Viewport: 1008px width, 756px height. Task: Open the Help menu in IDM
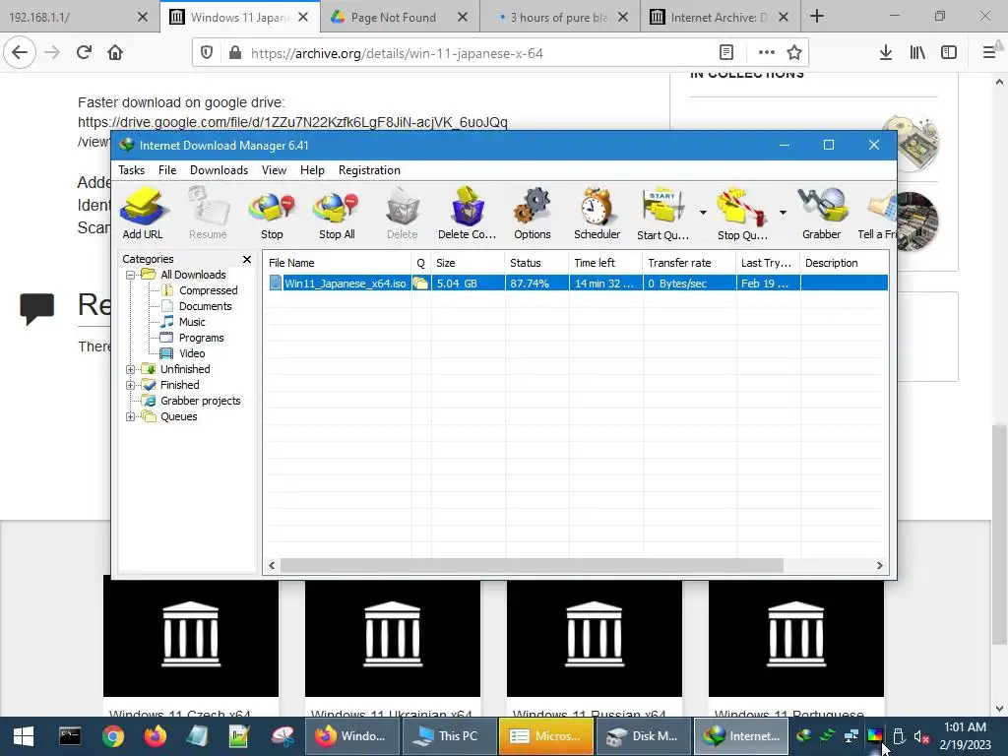[312, 170]
